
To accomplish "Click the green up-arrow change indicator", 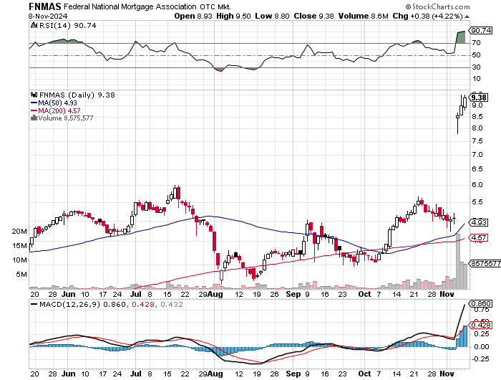I will (x=467, y=16).
